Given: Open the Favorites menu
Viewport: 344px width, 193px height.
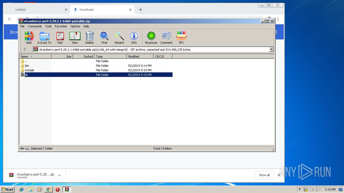Looking at the screenshot, I should click(x=61, y=26).
